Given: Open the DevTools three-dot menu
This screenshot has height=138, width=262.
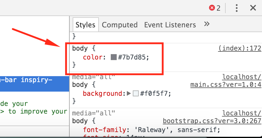Looking at the screenshot, I should tap(237, 8).
